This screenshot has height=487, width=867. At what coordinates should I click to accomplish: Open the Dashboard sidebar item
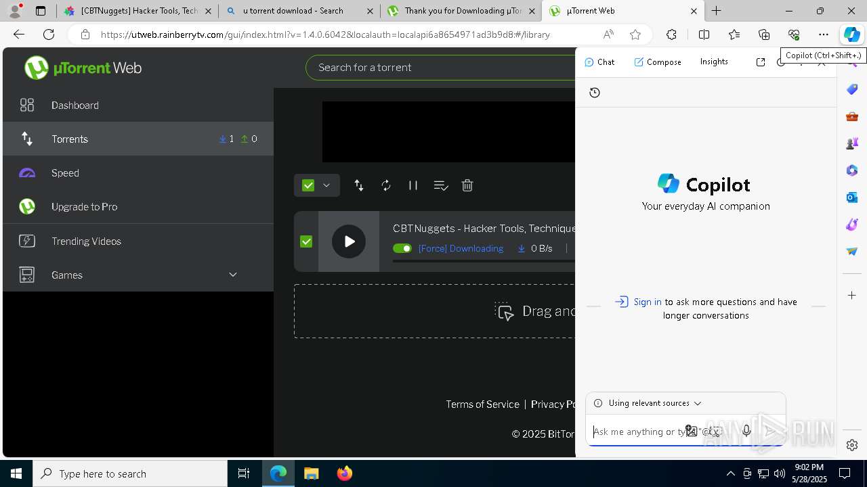coord(138,105)
